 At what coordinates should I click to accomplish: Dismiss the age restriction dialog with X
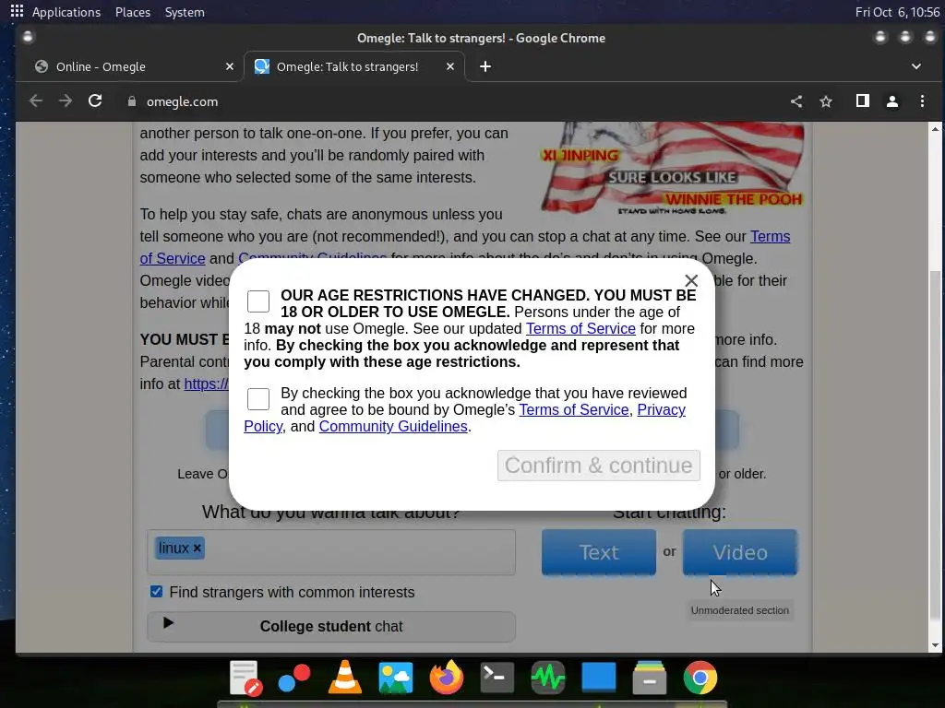691,280
